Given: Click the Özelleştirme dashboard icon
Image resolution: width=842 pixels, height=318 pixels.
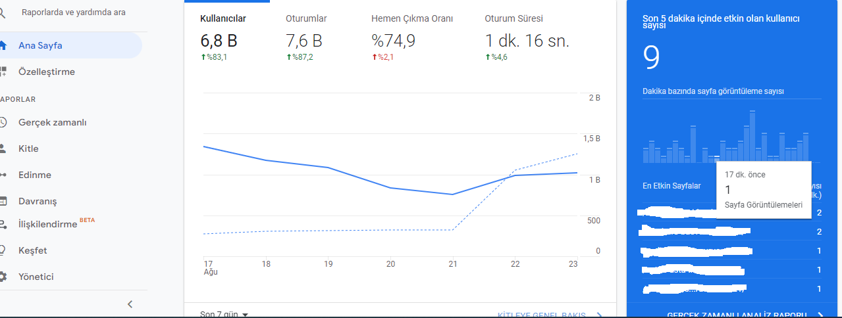Looking at the screenshot, I should (x=3, y=71).
